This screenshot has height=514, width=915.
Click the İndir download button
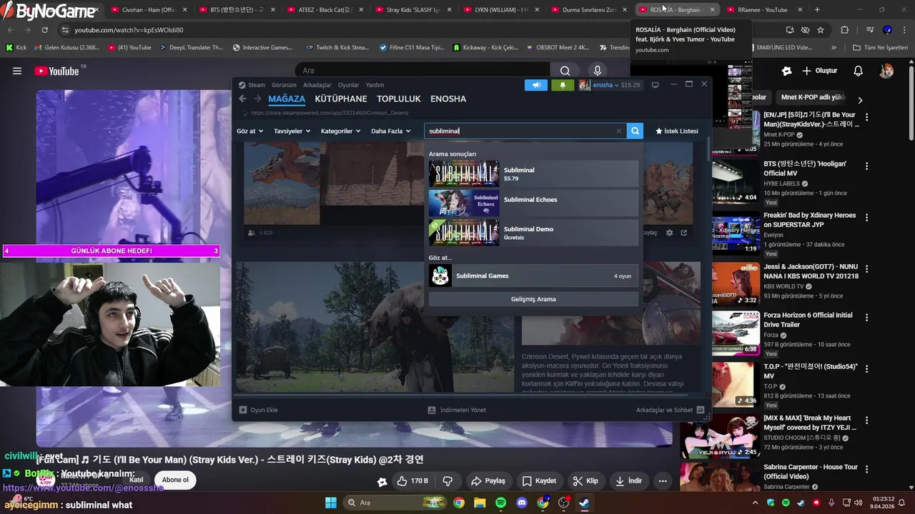click(628, 481)
